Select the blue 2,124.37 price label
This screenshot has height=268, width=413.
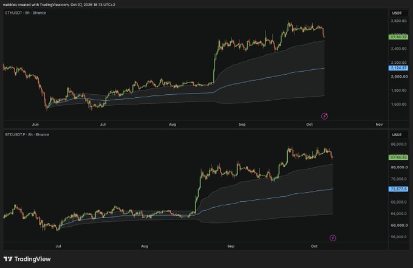point(398,68)
